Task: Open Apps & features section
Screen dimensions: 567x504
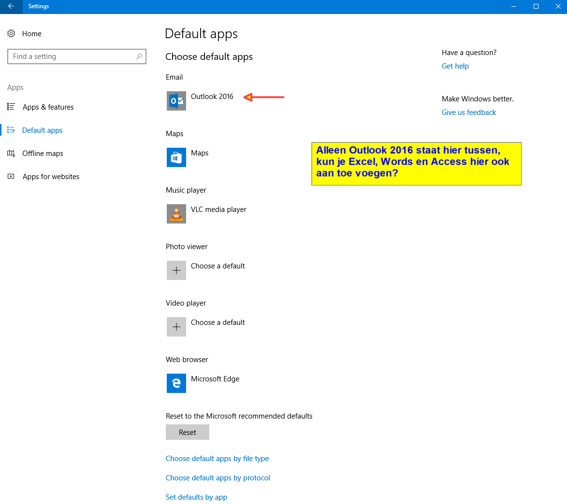Action: (x=48, y=107)
